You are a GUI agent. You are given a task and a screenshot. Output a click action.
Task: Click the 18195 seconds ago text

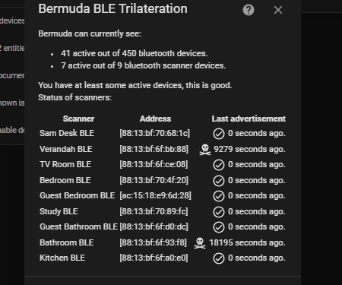(x=247, y=242)
